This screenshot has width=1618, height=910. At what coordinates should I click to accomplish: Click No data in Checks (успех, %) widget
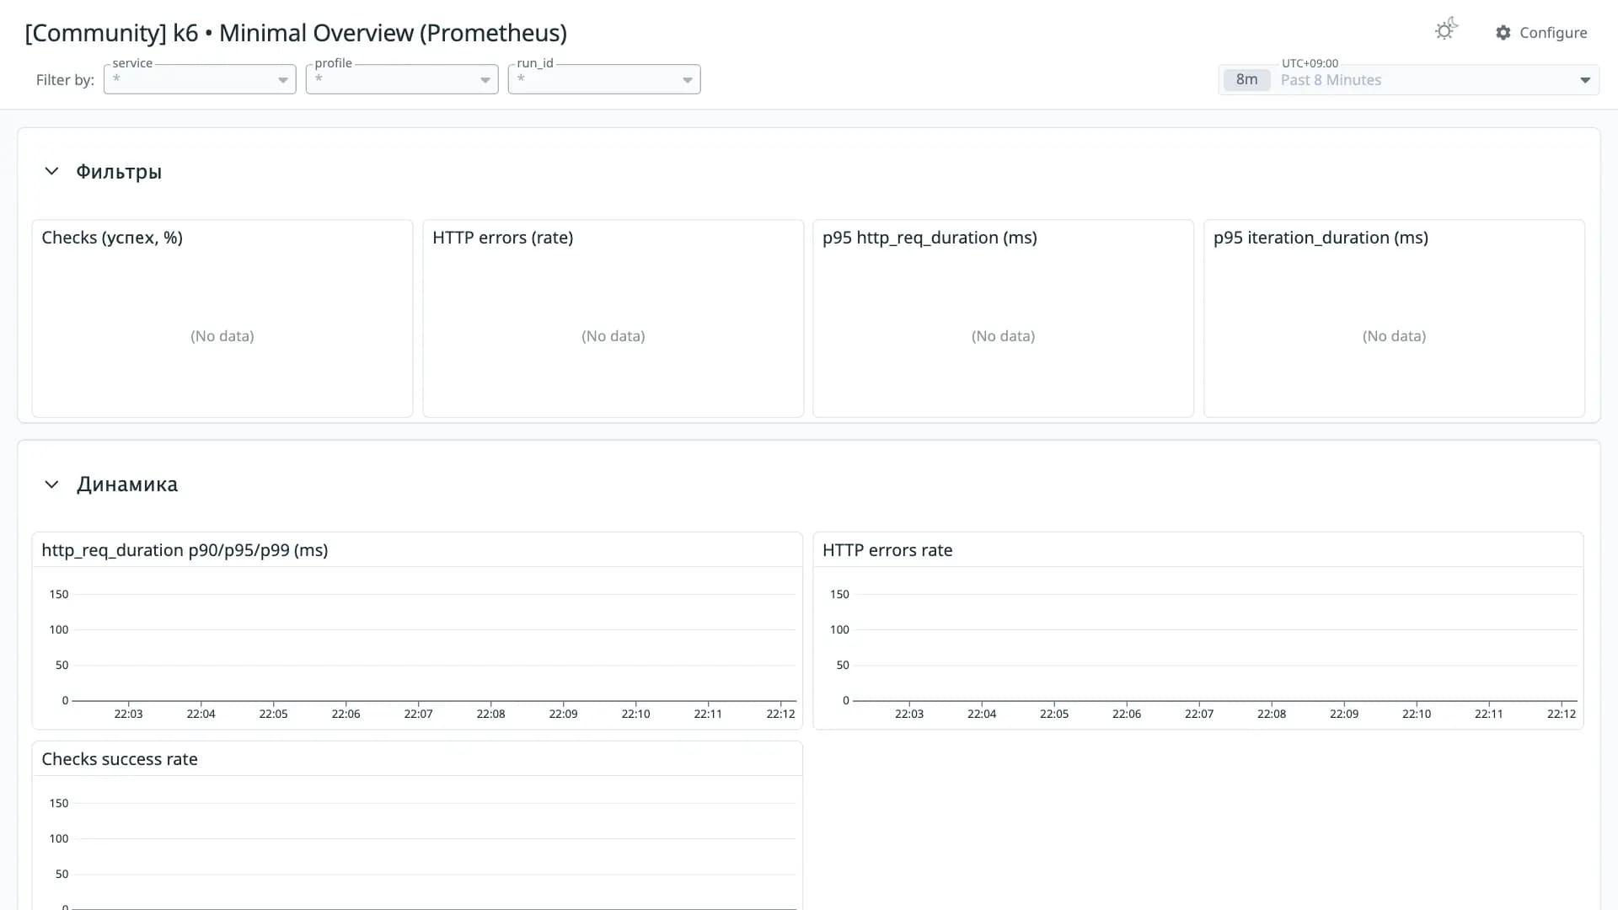[x=222, y=336]
